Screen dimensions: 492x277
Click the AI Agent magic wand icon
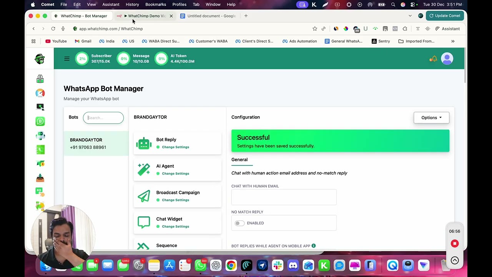[x=144, y=170]
